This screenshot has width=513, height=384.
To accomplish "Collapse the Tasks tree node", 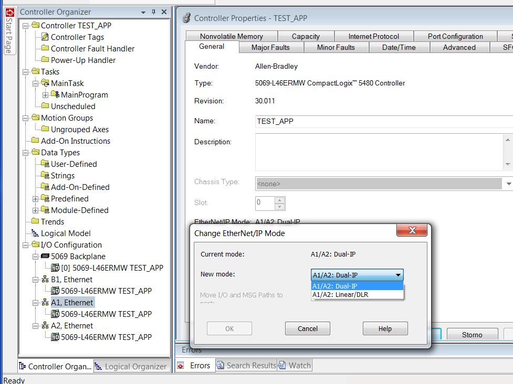I will [x=26, y=72].
